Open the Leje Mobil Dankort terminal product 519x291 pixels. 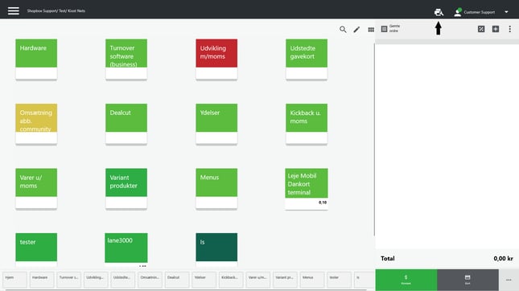[307, 188]
